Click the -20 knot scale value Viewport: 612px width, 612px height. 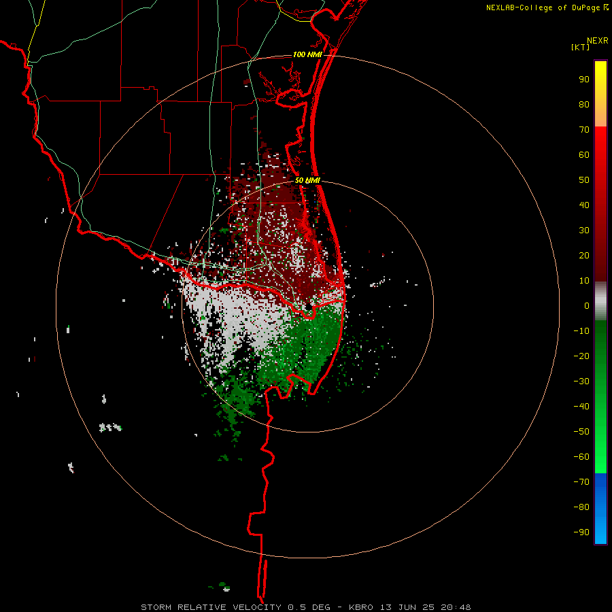[581, 356]
